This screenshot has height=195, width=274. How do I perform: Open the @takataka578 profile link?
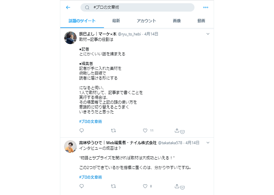tap(170, 143)
